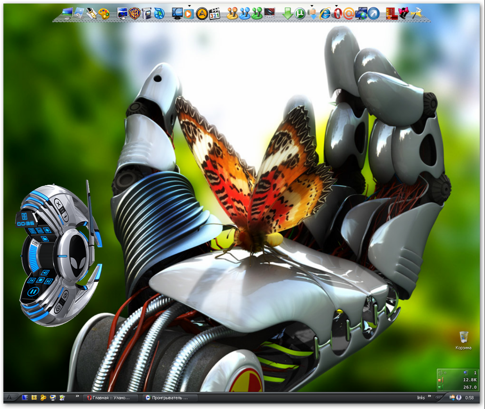The height and width of the screenshot is (409, 485).
Task: Pause playback on the Alienware media player
Action: [34, 291]
